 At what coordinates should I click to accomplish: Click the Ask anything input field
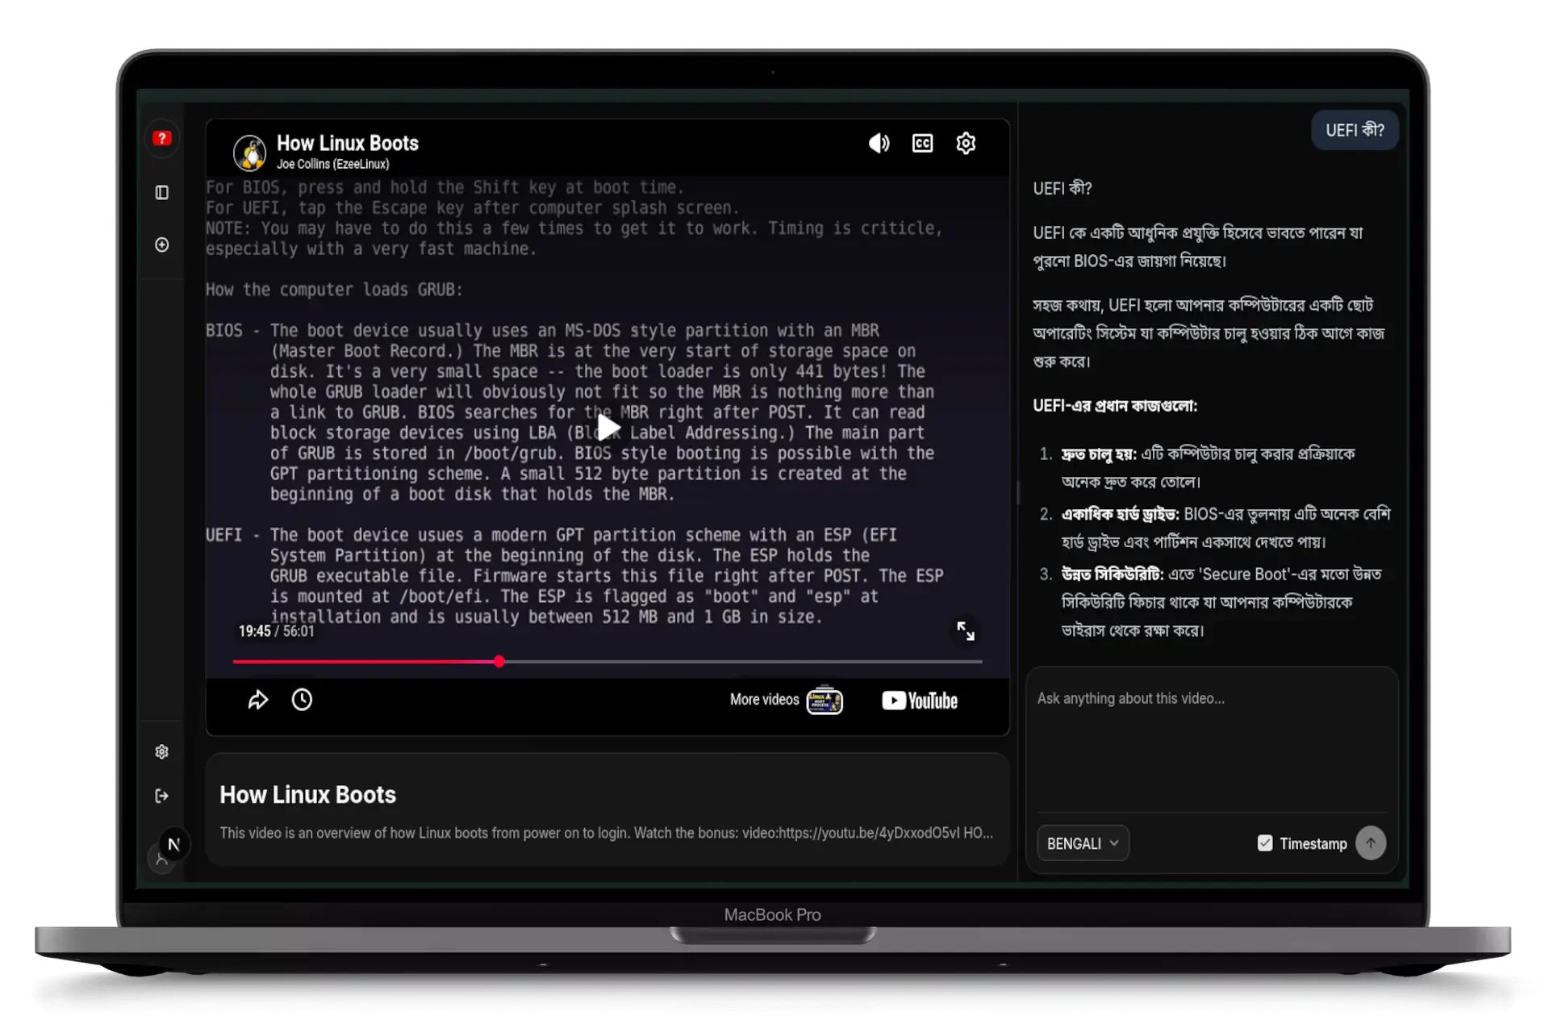point(1210,742)
